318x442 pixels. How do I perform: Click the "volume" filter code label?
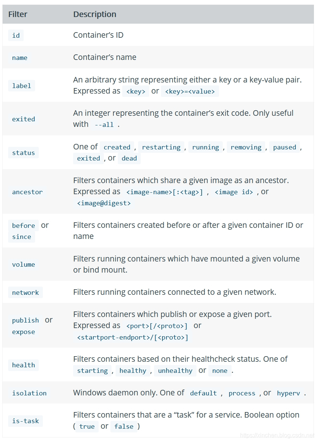(23, 264)
